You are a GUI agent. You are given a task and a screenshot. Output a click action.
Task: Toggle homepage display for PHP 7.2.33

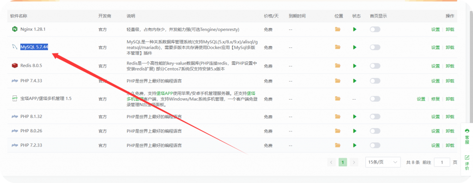pyautogui.click(x=375, y=145)
